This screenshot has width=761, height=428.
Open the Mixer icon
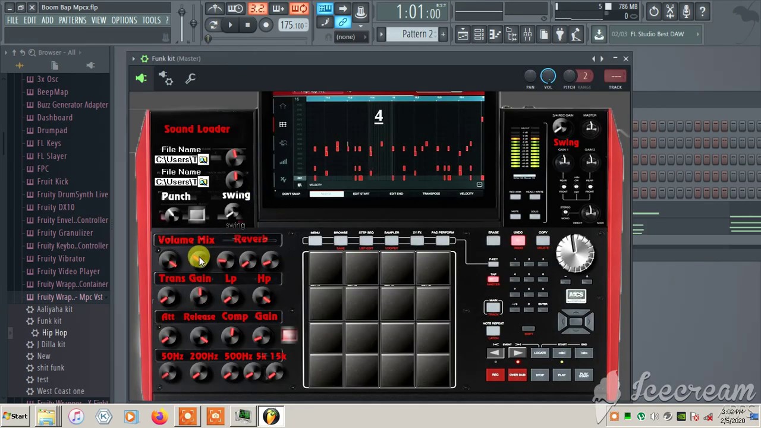click(527, 34)
